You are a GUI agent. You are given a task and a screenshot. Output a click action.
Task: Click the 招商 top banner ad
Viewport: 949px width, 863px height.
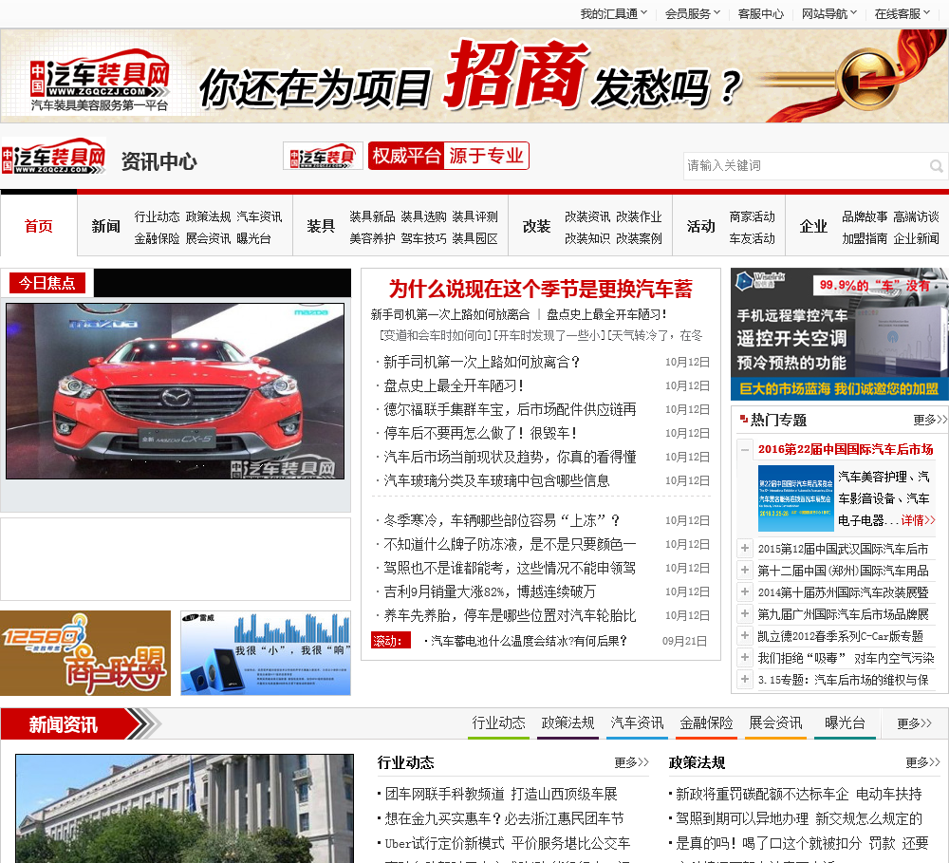tap(474, 76)
